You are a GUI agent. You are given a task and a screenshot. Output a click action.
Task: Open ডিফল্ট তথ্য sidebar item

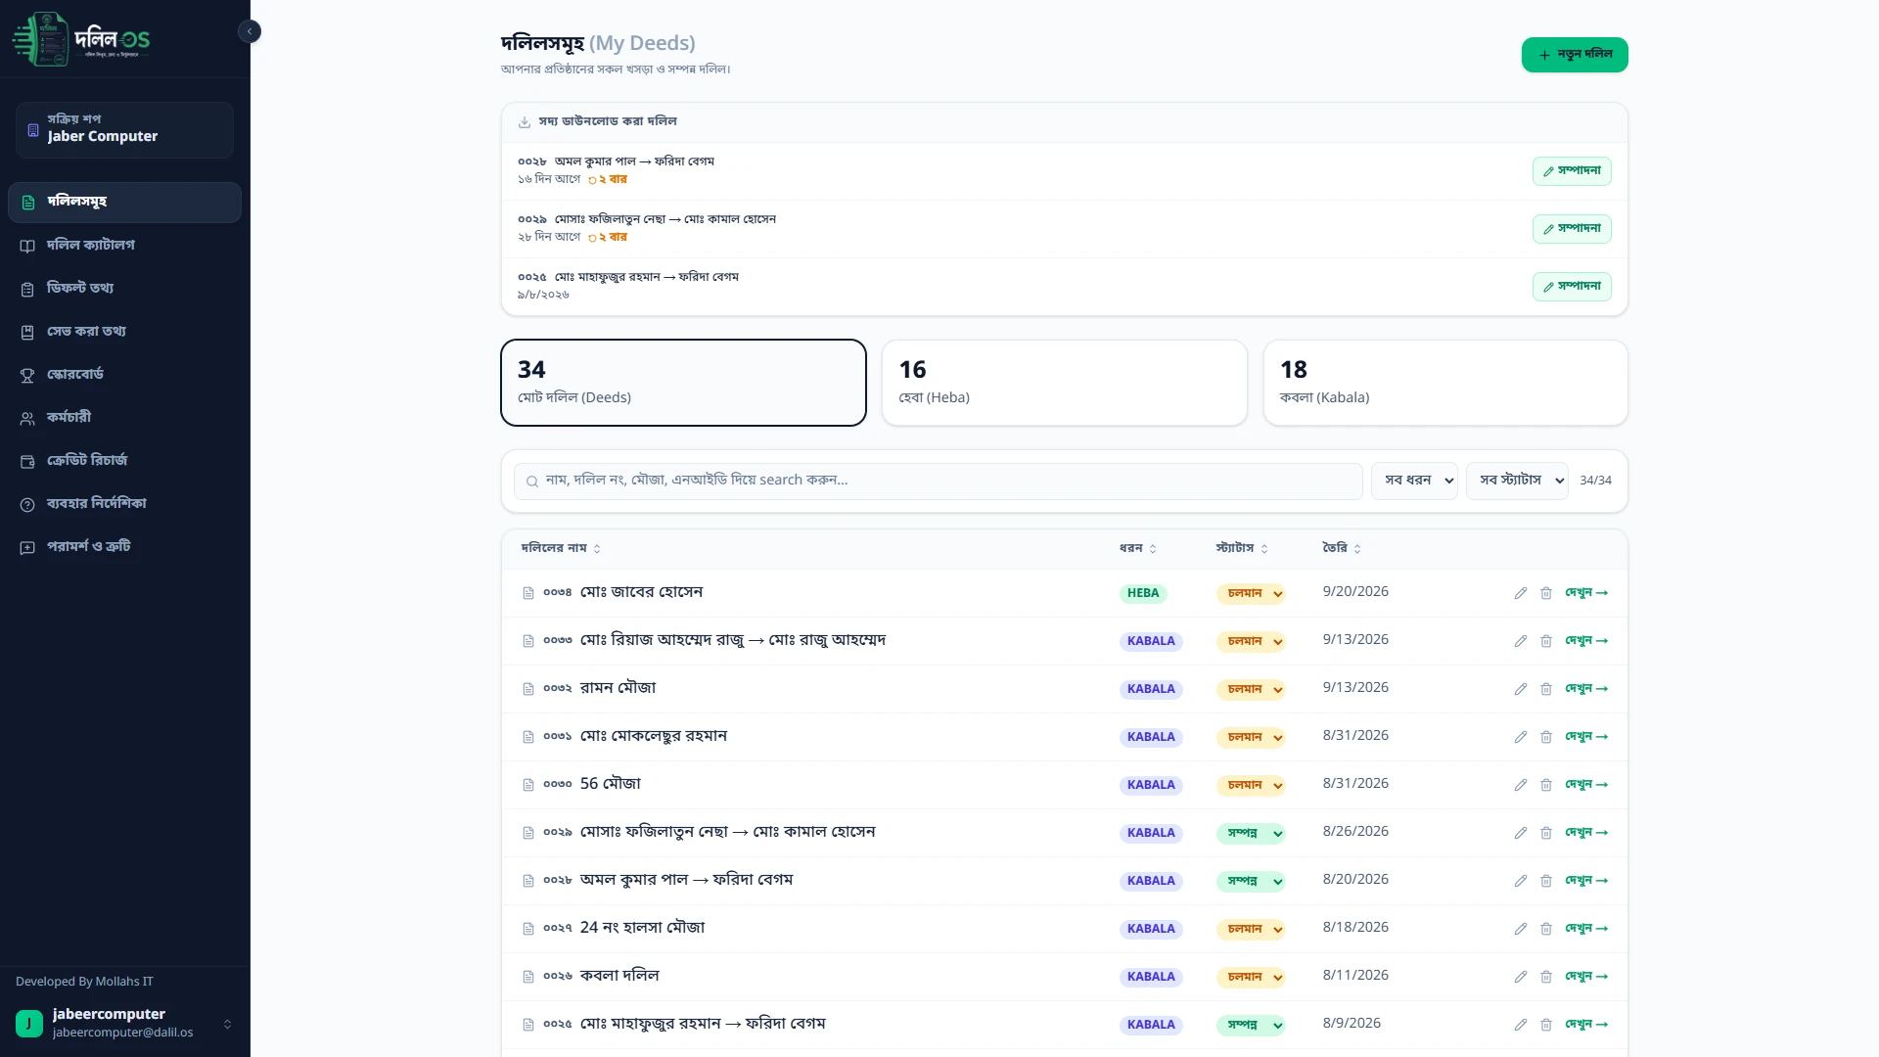point(124,288)
